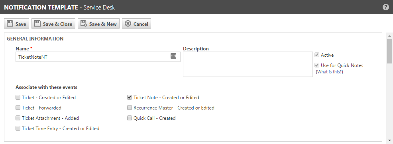Screen dimensions: 393x144
Task: Click the Save & New button
Action: point(99,24)
